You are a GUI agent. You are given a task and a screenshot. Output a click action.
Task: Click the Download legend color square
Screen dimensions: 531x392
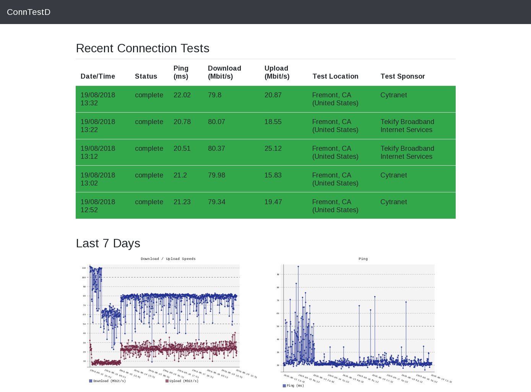(x=91, y=381)
